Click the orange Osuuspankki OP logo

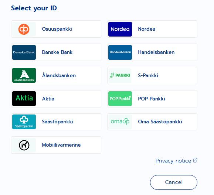pos(24,29)
